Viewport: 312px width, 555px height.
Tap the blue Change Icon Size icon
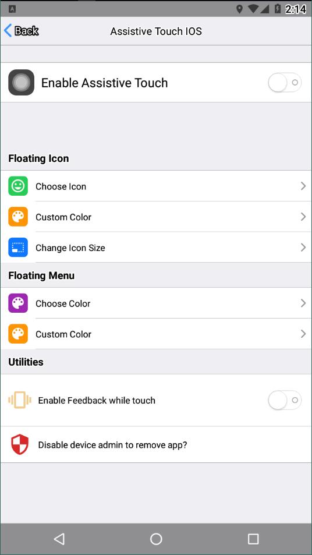coord(18,247)
